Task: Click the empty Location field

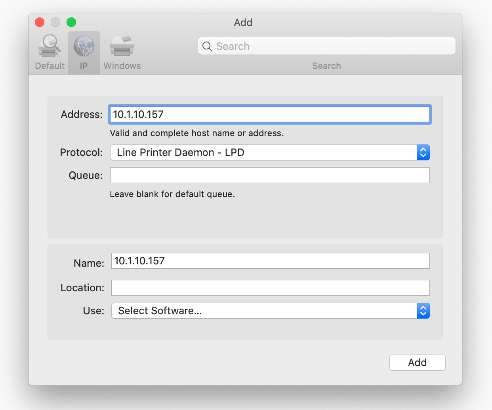Action: click(271, 288)
